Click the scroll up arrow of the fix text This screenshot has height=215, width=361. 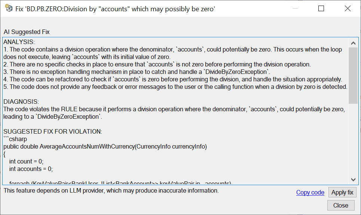coord(353,43)
